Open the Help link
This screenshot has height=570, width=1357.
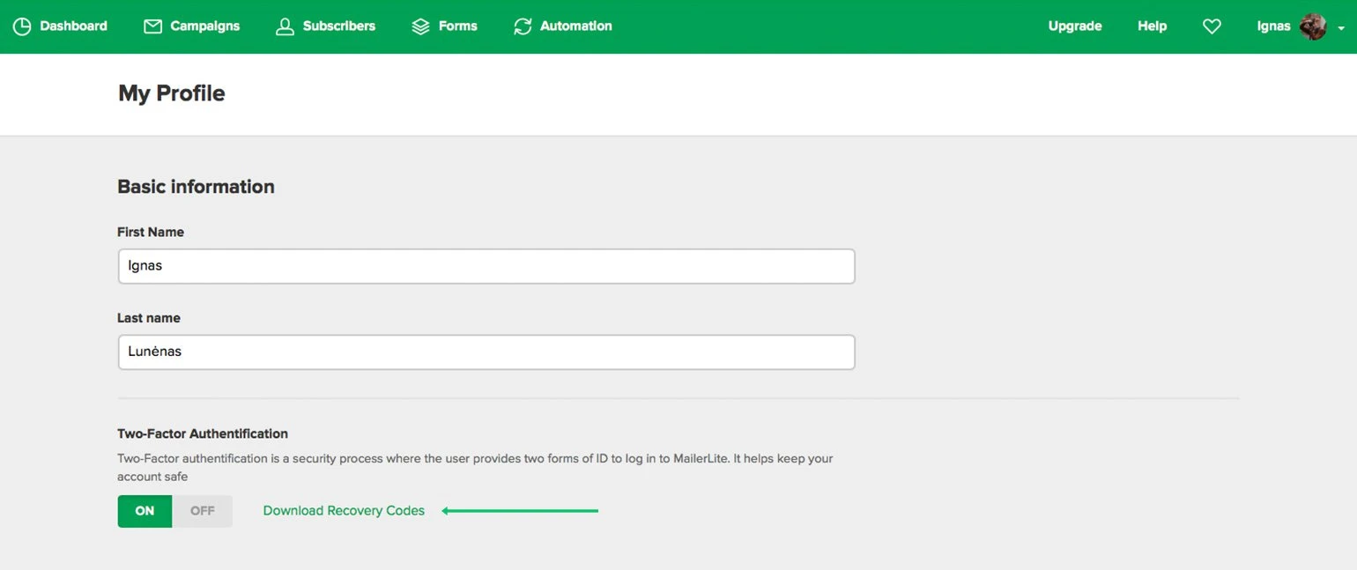click(1152, 26)
